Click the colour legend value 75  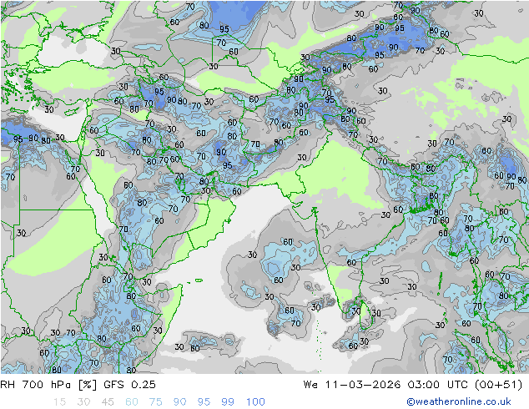pos(156,402)
